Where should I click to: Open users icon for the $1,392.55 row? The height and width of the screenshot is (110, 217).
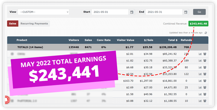pos(205,94)
